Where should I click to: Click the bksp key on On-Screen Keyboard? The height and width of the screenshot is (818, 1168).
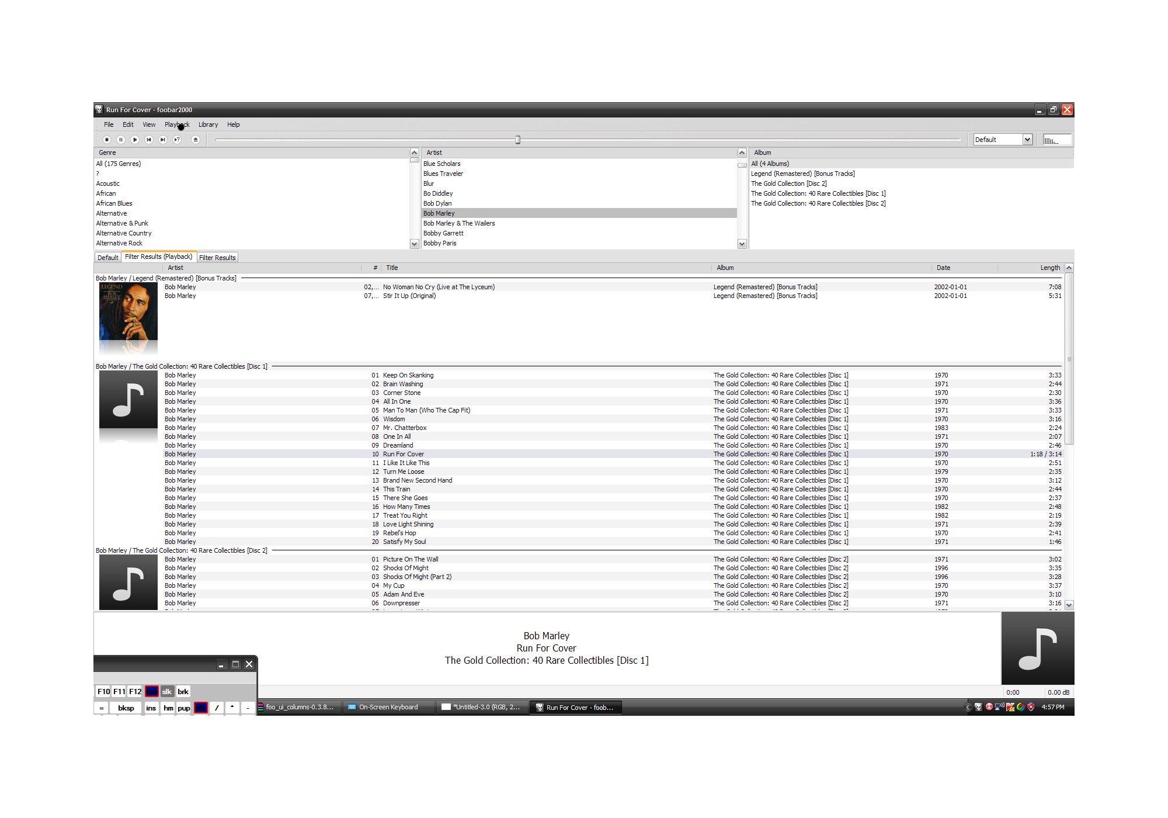coord(126,708)
